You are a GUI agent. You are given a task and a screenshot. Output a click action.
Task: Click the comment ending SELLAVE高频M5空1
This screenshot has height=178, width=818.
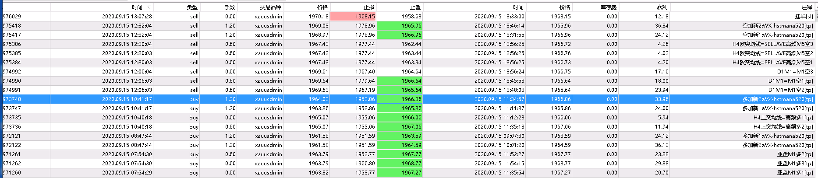click(773, 62)
